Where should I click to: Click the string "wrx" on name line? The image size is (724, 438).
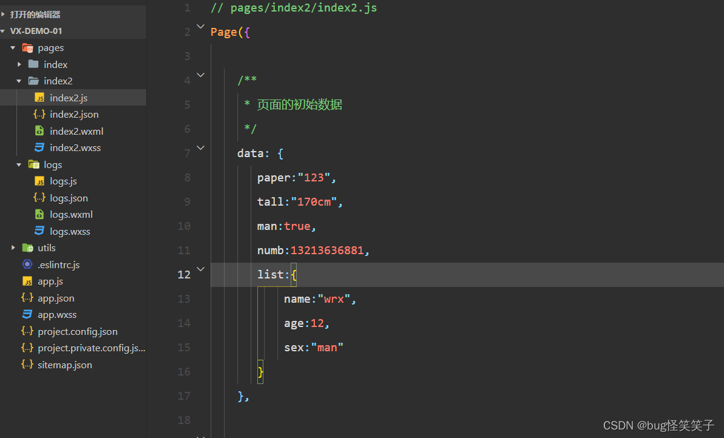(334, 299)
